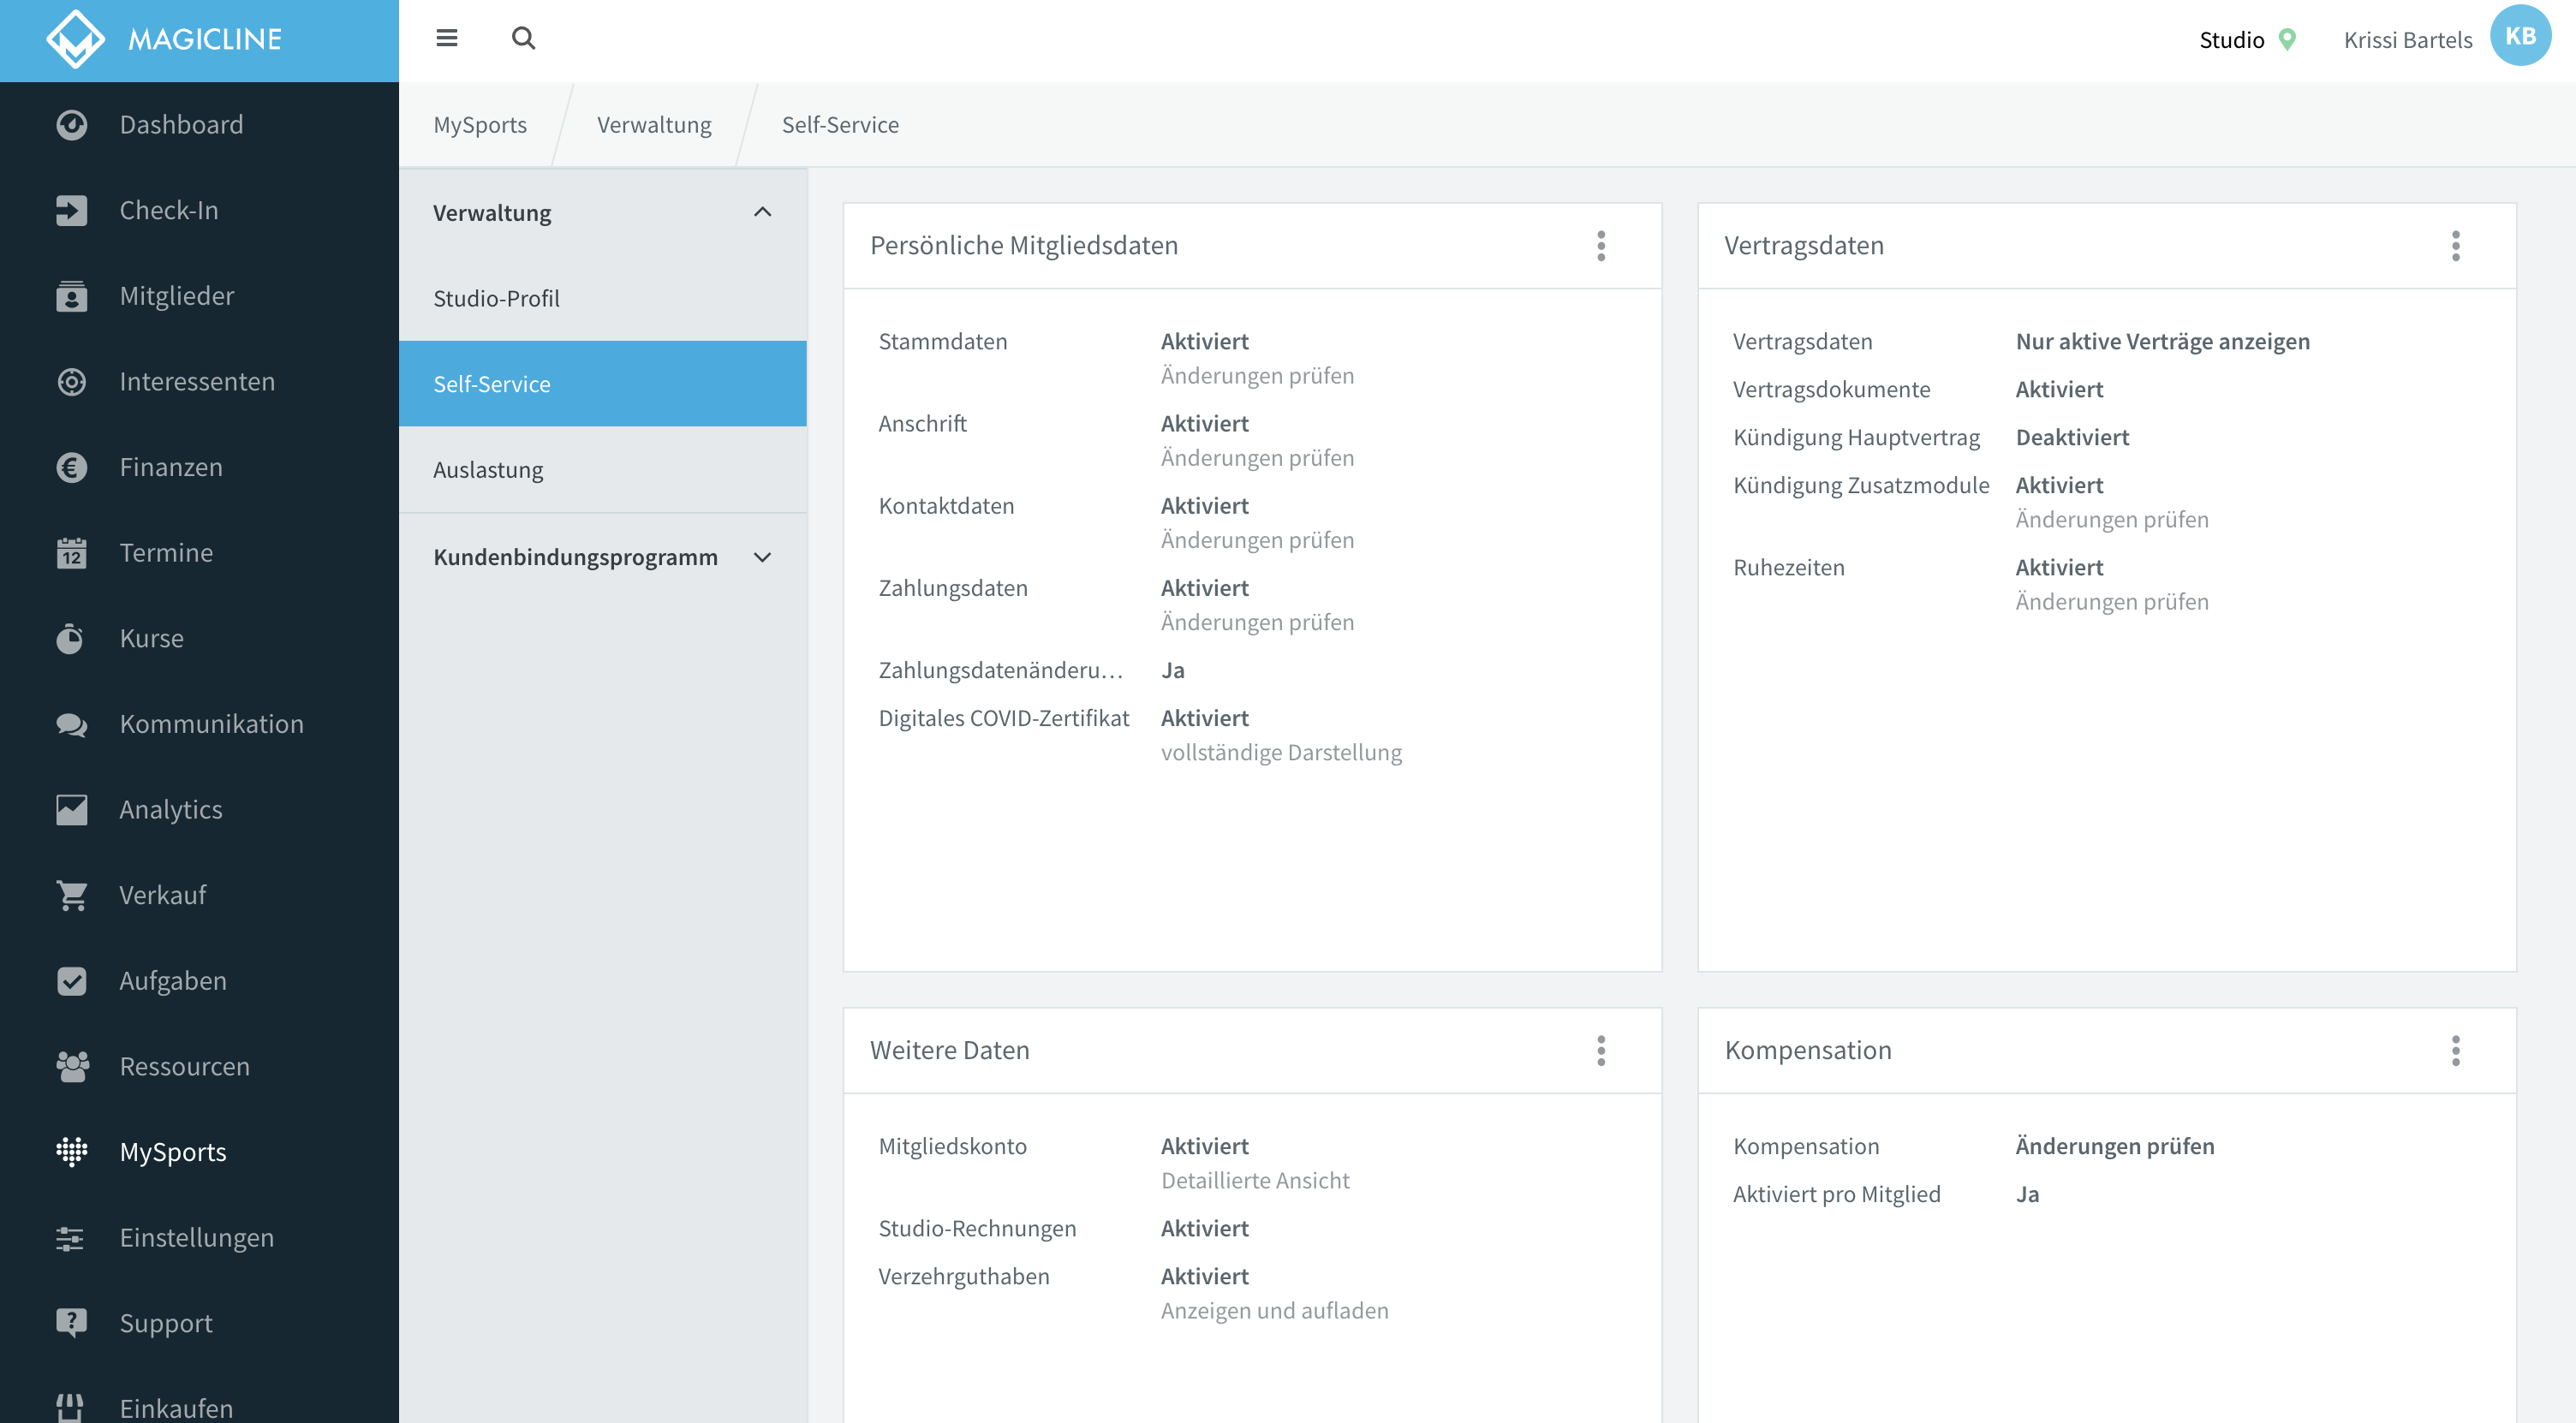Screen dimensions: 2576x1423
Task: Click the Anschrift row label
Action: click(x=922, y=423)
